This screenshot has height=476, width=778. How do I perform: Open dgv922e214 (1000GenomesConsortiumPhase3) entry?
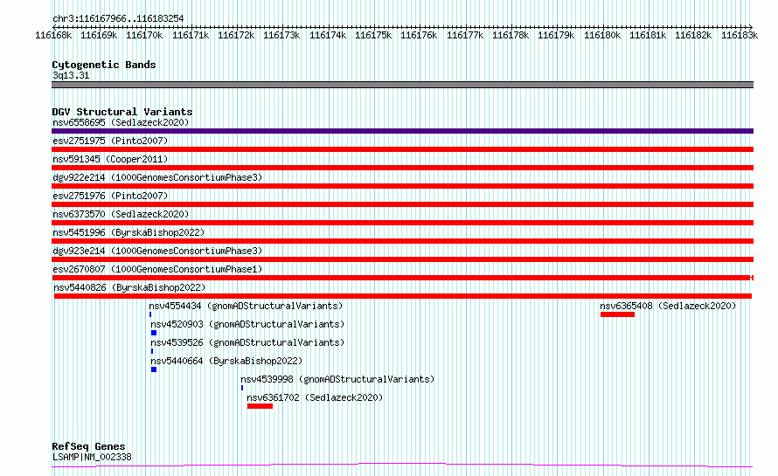click(x=157, y=177)
